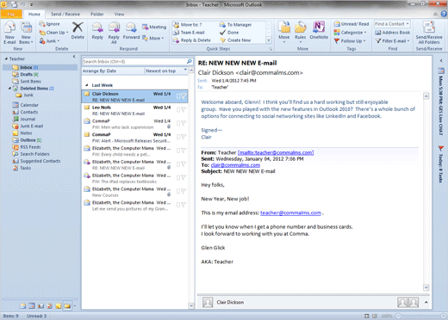Flag the New Courses message
The image size is (448, 320).
pyautogui.click(x=184, y=191)
